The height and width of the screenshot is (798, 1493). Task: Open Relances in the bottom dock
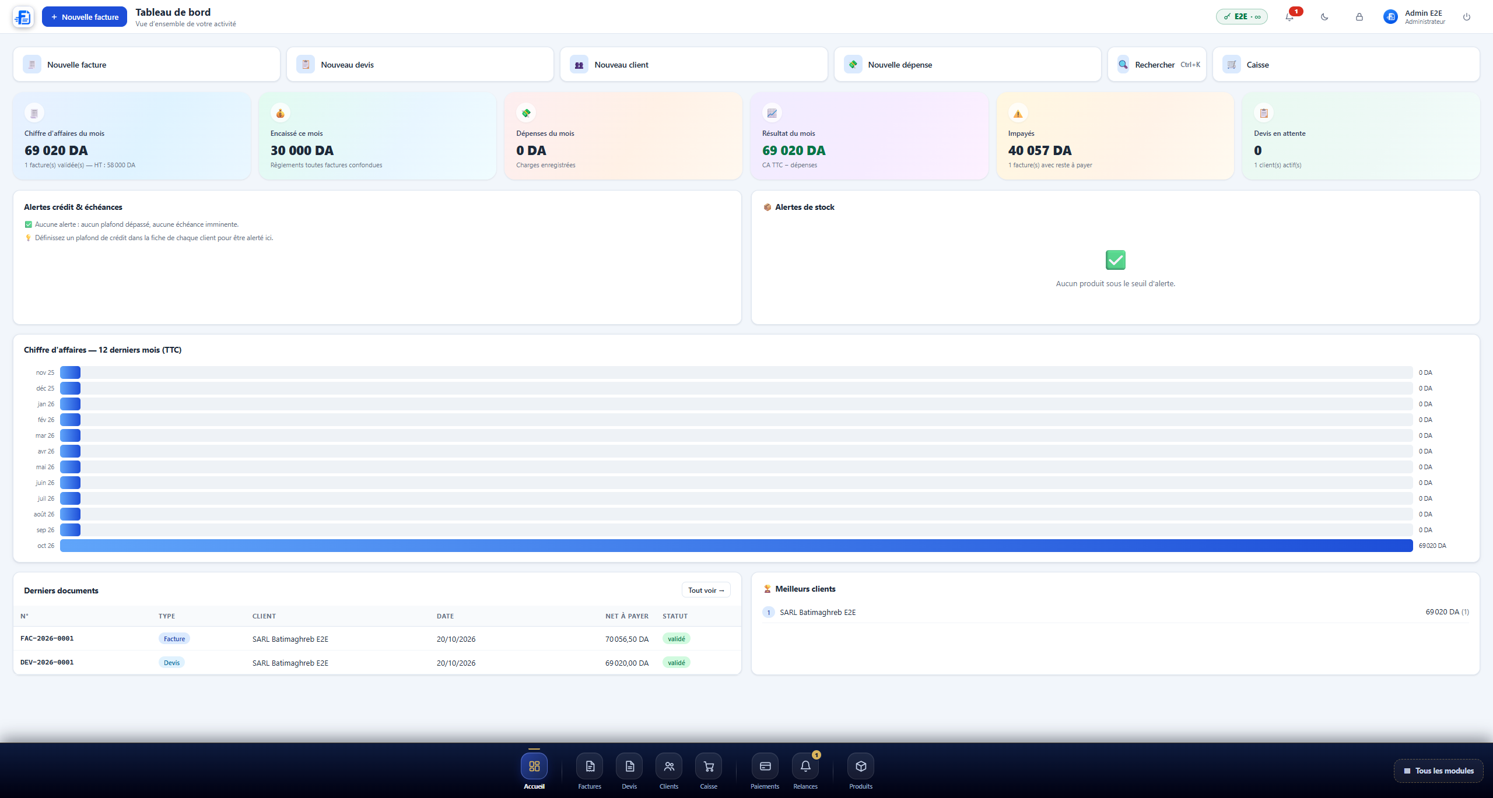[x=805, y=771]
